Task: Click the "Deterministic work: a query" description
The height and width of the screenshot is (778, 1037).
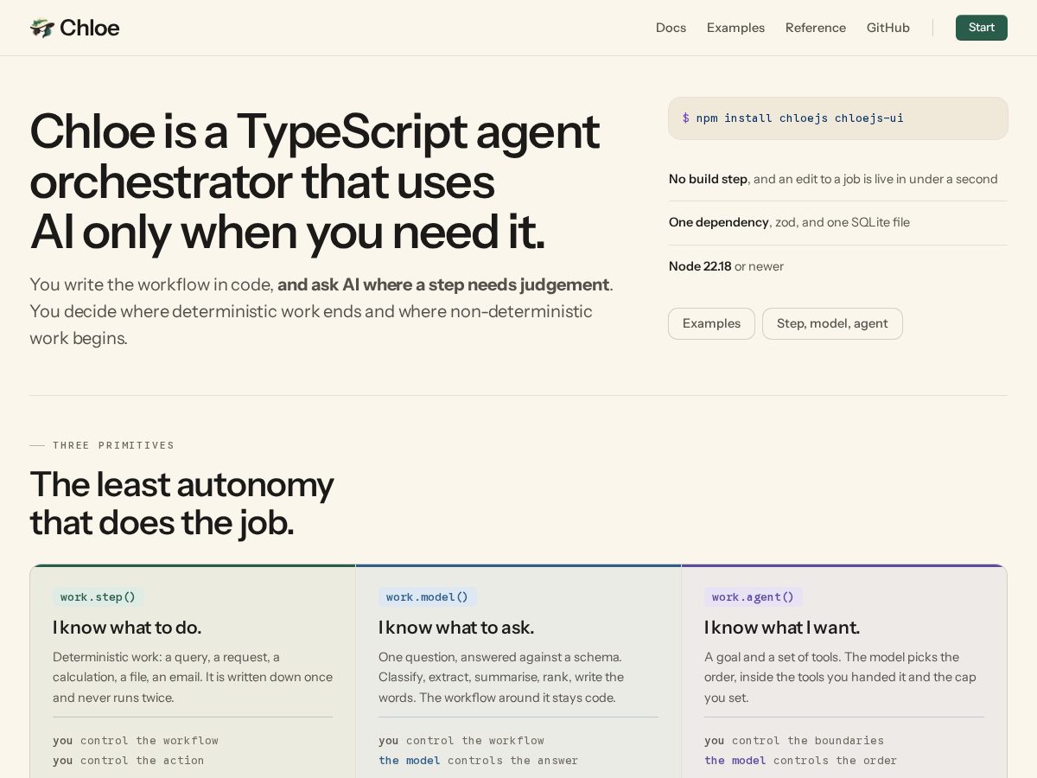Action: pos(193,677)
